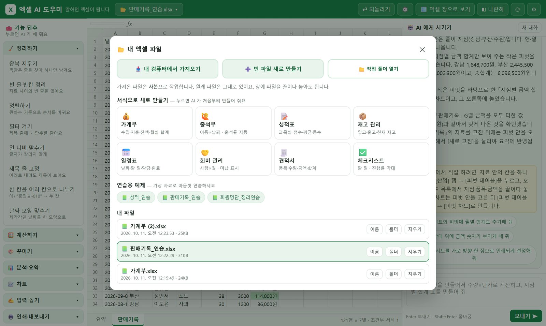Image resolution: width=546 pixels, height=326 pixels.
Task: Open the file dropdown 판매기록_연습.xlsx in top bar
Action: pos(149,10)
